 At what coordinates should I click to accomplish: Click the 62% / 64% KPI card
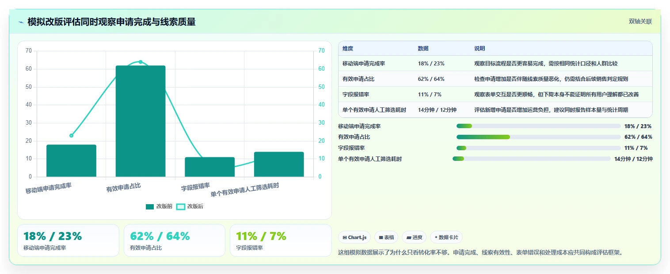[175, 240]
